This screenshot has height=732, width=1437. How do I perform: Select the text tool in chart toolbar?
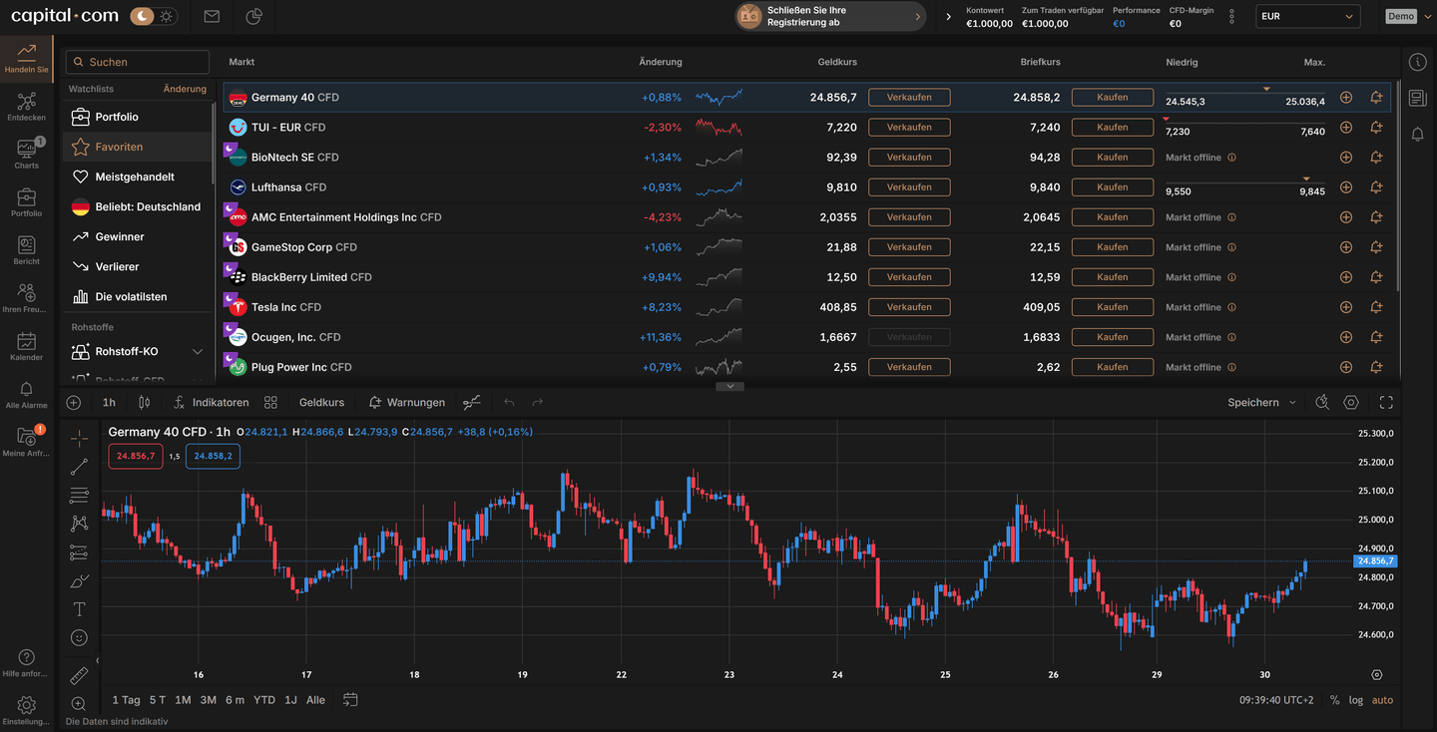[80, 609]
